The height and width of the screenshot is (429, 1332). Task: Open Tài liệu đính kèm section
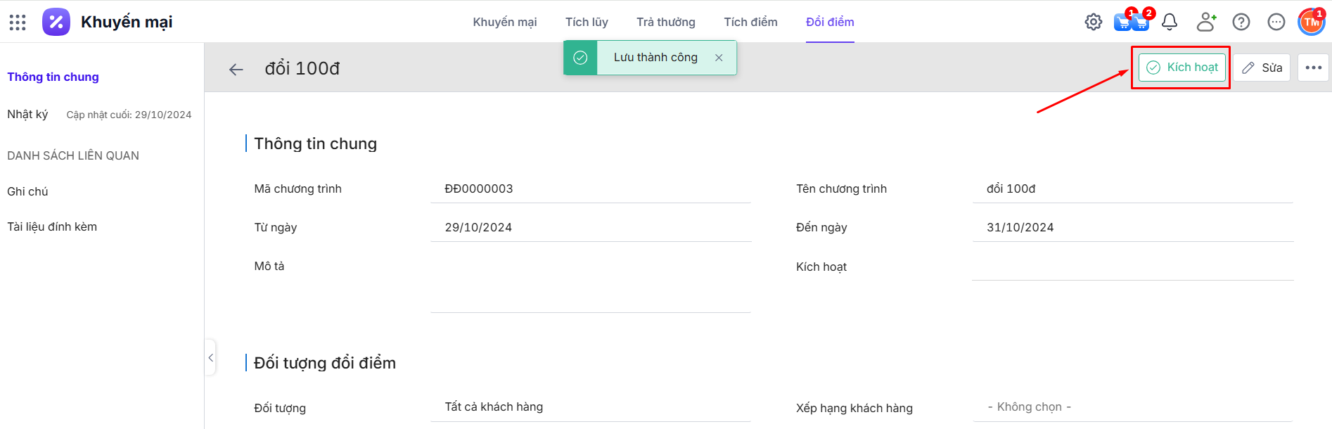tap(52, 227)
